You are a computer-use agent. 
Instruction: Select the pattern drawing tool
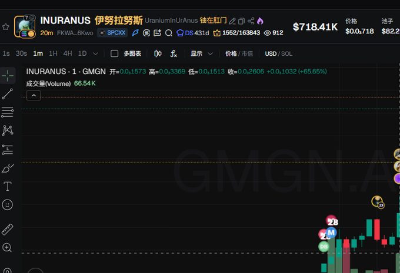(8, 130)
